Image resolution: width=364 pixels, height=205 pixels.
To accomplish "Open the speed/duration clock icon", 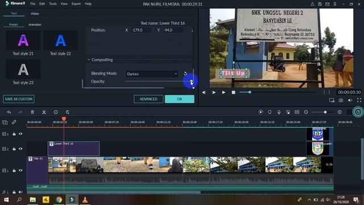I will coord(56,112).
